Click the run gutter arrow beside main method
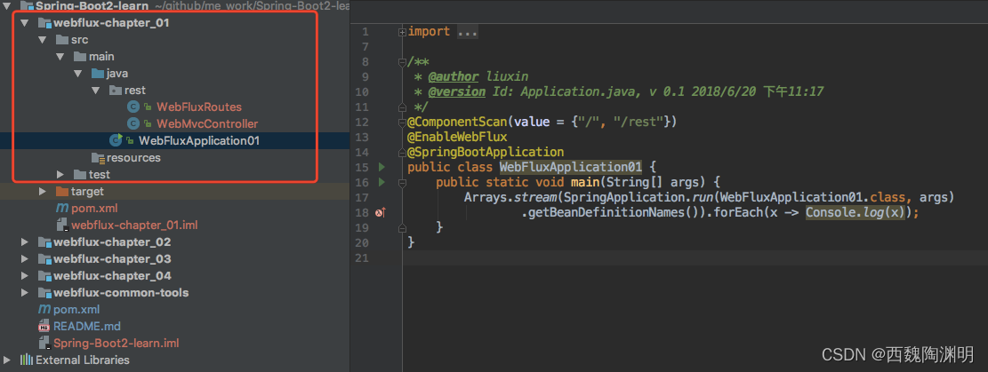This screenshot has width=988, height=372. (381, 183)
